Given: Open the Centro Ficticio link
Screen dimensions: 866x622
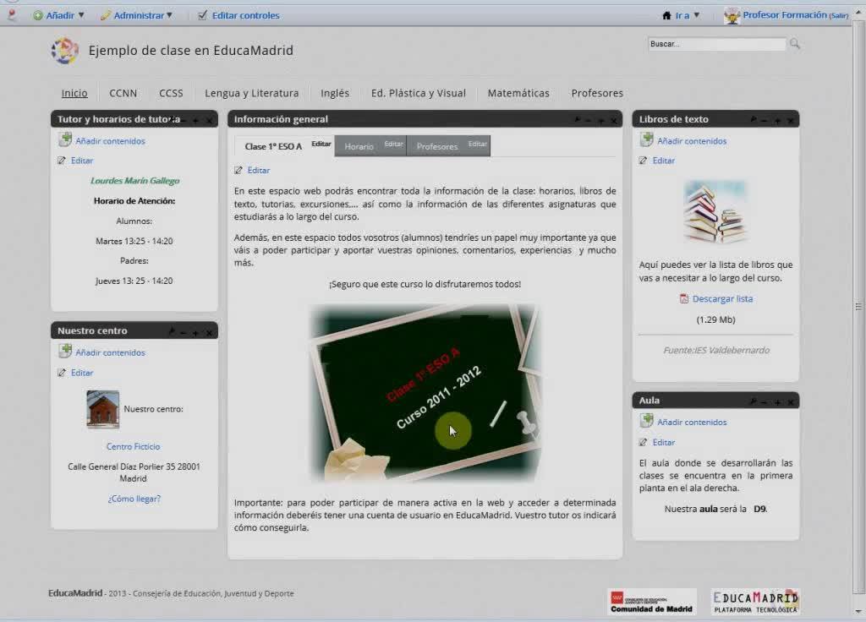Looking at the screenshot, I should click(x=133, y=446).
